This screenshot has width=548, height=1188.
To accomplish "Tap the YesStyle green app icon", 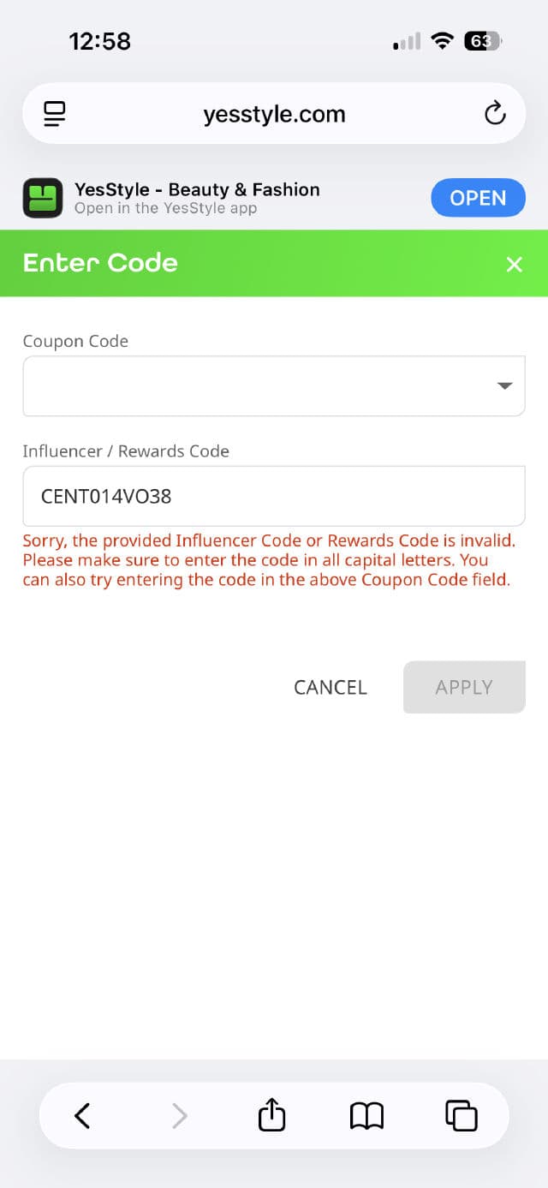I will point(43,198).
